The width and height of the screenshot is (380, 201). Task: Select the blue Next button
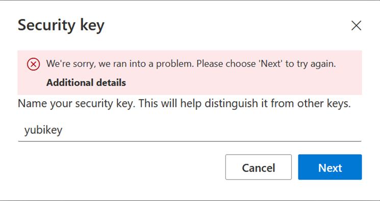(x=330, y=167)
